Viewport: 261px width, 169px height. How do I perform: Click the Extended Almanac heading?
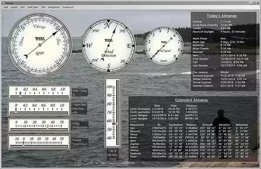(x=191, y=100)
